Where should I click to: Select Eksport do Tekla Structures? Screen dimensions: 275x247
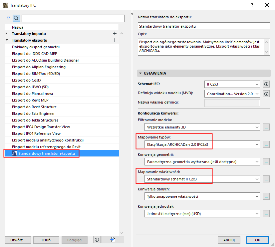[x=62, y=120]
